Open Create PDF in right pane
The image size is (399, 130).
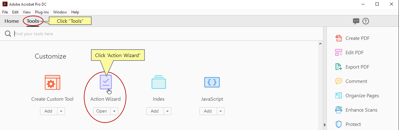[x=357, y=38]
